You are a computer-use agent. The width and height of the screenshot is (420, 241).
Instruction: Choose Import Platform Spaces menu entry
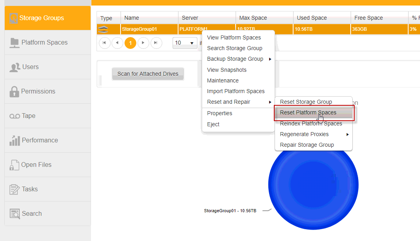pos(236,92)
